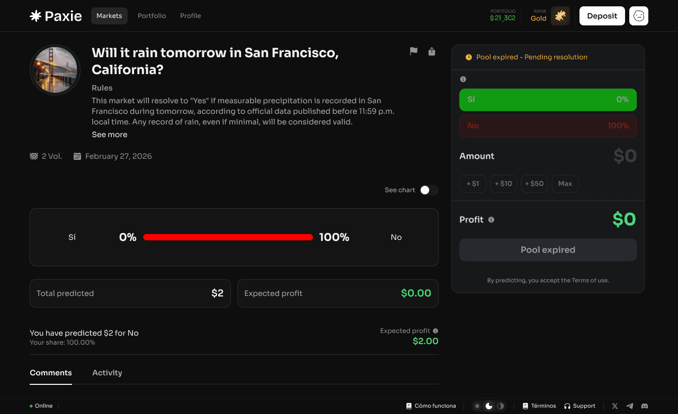This screenshot has width=678, height=414.
Task: Click the San Francisco market thumbnail
Action: tap(55, 70)
